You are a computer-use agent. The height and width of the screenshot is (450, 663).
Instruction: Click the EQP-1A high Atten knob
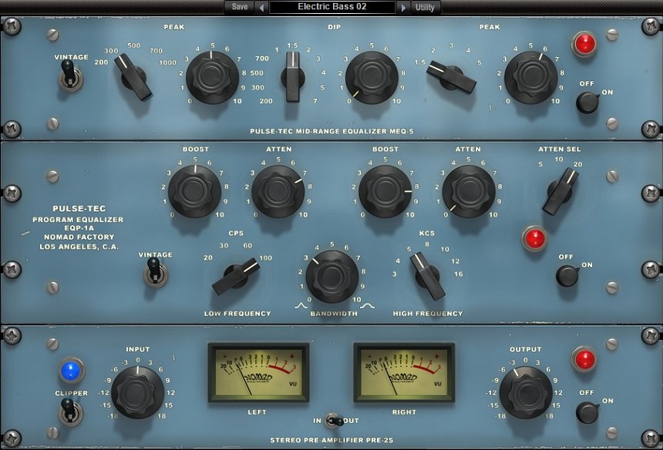click(468, 191)
